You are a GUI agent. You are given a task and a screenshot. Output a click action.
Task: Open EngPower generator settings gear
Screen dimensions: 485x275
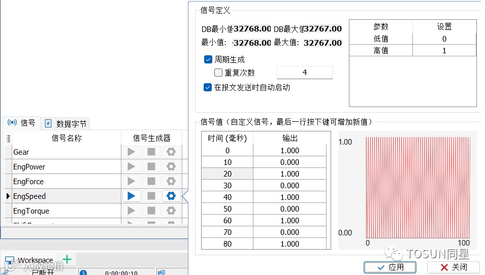[x=171, y=166]
